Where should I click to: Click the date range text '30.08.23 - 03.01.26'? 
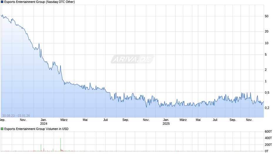[16, 116]
